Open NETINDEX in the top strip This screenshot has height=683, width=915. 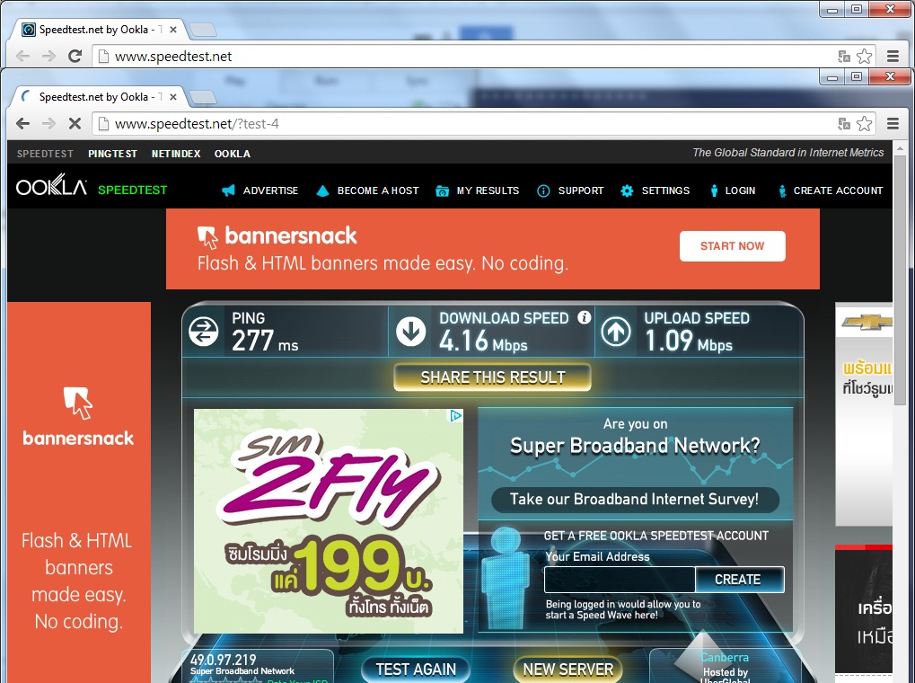click(176, 154)
